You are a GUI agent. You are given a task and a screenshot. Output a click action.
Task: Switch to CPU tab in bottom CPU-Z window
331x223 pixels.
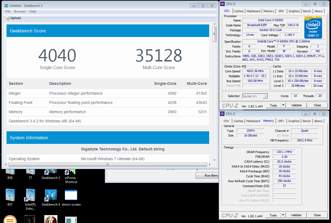[x=226, y=121]
